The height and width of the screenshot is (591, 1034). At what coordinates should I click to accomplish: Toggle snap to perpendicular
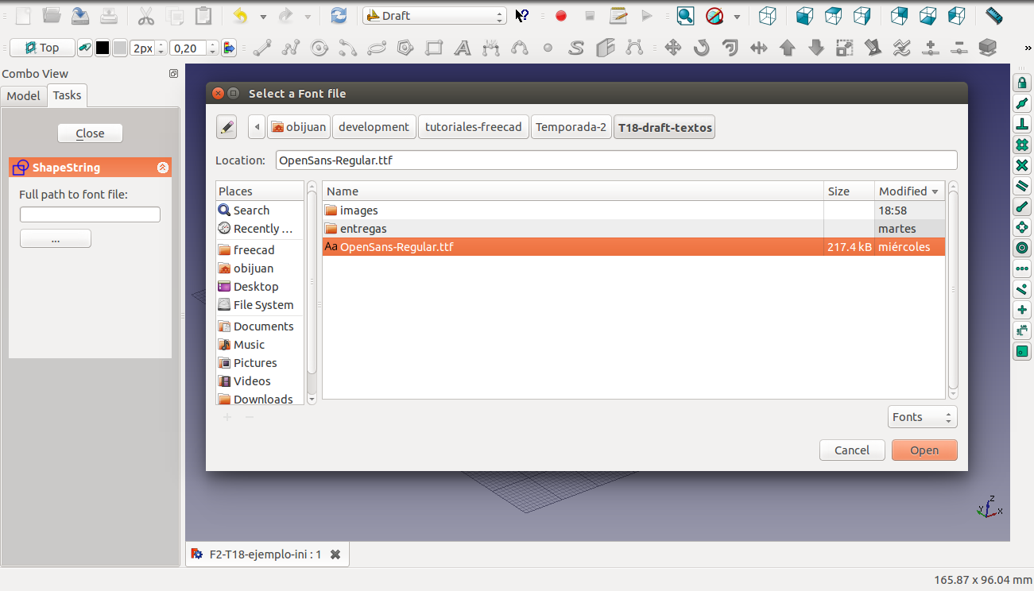(x=1022, y=125)
